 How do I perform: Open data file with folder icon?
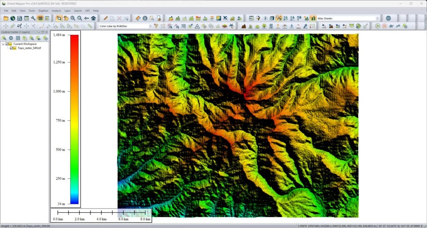6,18
